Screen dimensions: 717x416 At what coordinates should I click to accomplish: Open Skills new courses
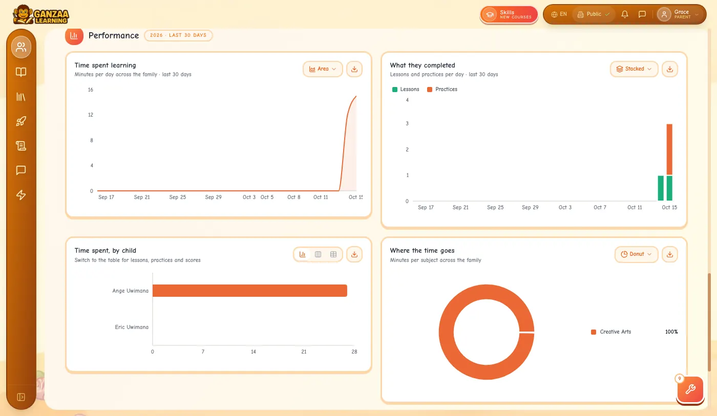point(509,14)
